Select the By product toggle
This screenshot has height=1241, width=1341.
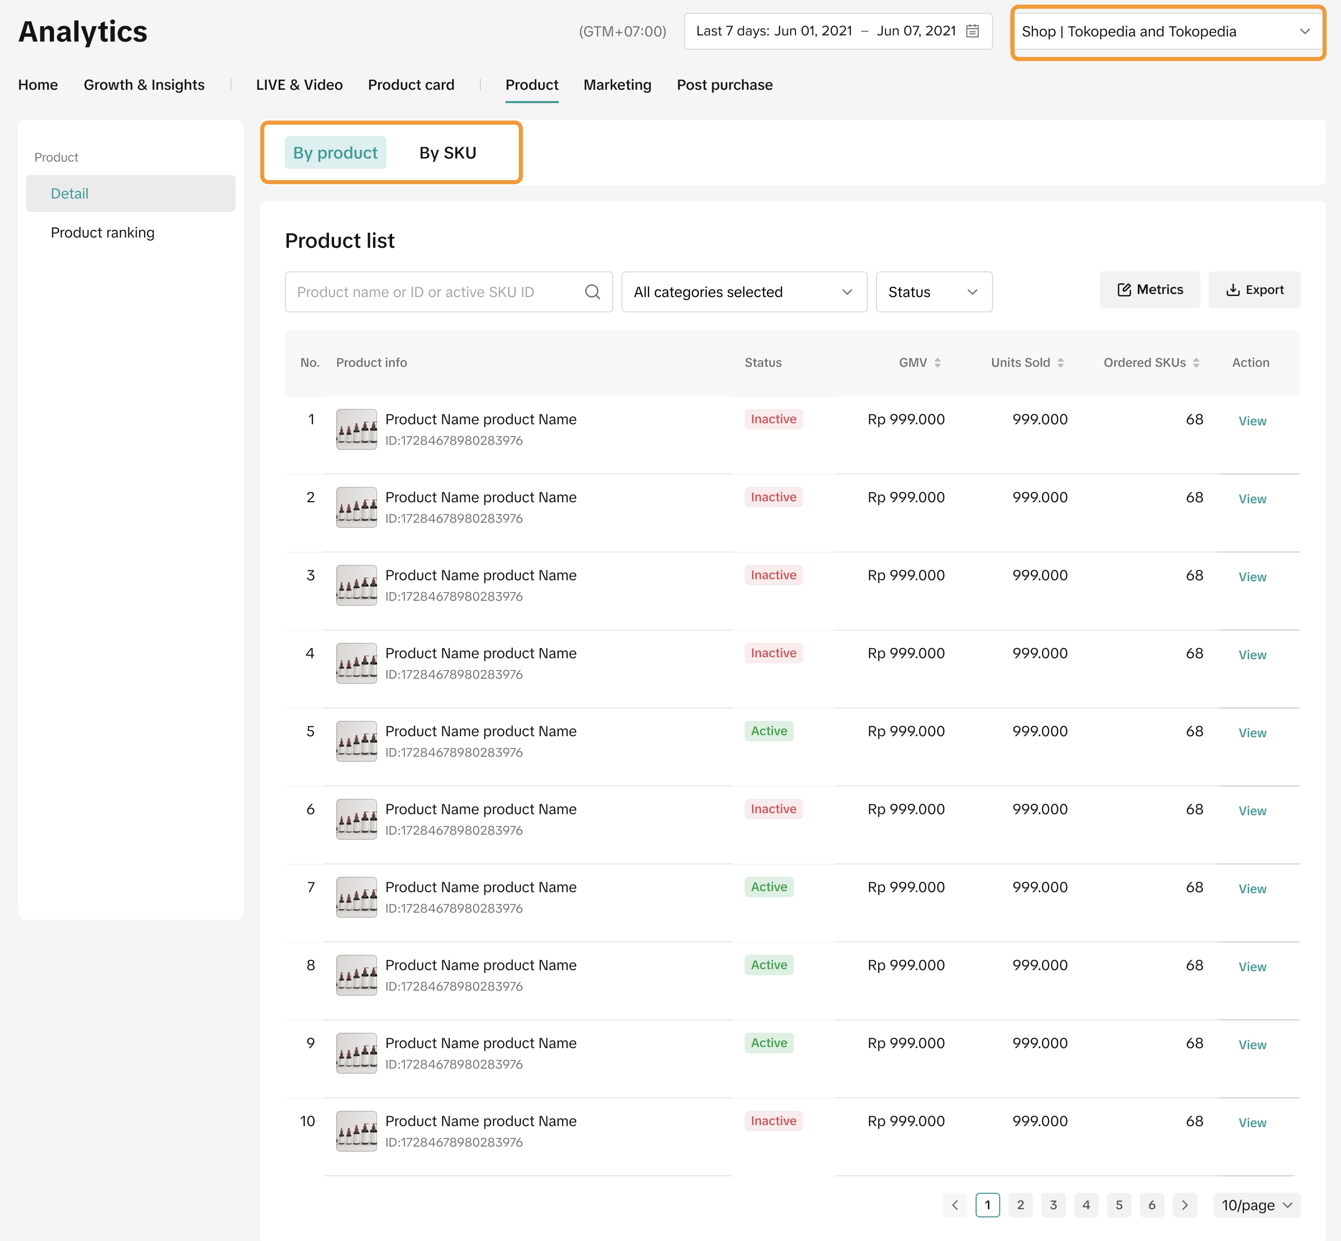tap(335, 153)
